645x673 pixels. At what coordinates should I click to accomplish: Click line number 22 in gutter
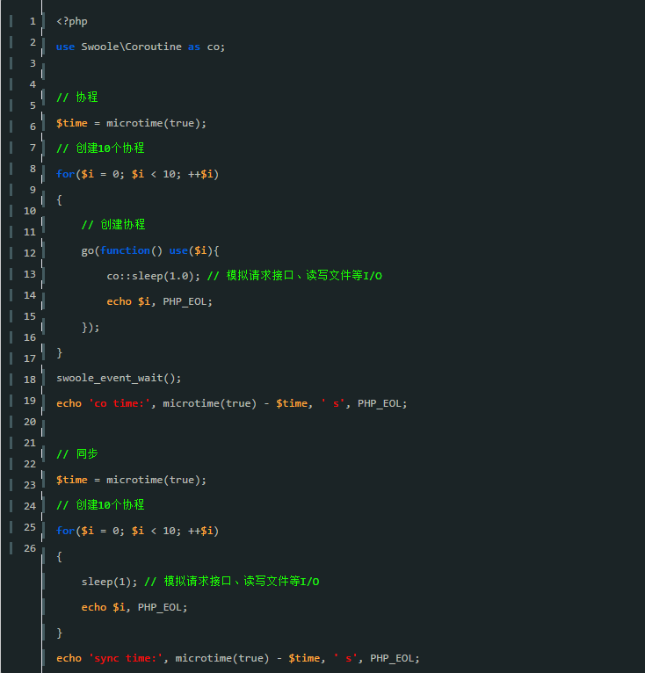(x=30, y=464)
